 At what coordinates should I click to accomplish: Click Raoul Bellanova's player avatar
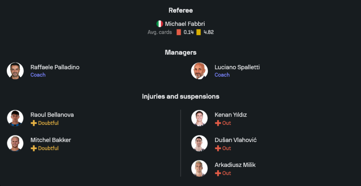tap(15, 118)
